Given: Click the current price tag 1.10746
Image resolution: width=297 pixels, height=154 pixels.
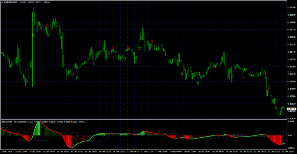Looking at the screenshot, I should click(x=292, y=109).
